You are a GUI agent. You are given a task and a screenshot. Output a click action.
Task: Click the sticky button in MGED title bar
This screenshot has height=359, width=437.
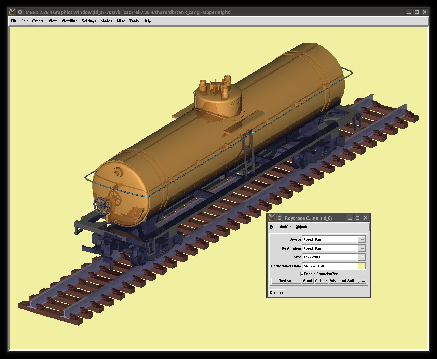tap(21, 12)
